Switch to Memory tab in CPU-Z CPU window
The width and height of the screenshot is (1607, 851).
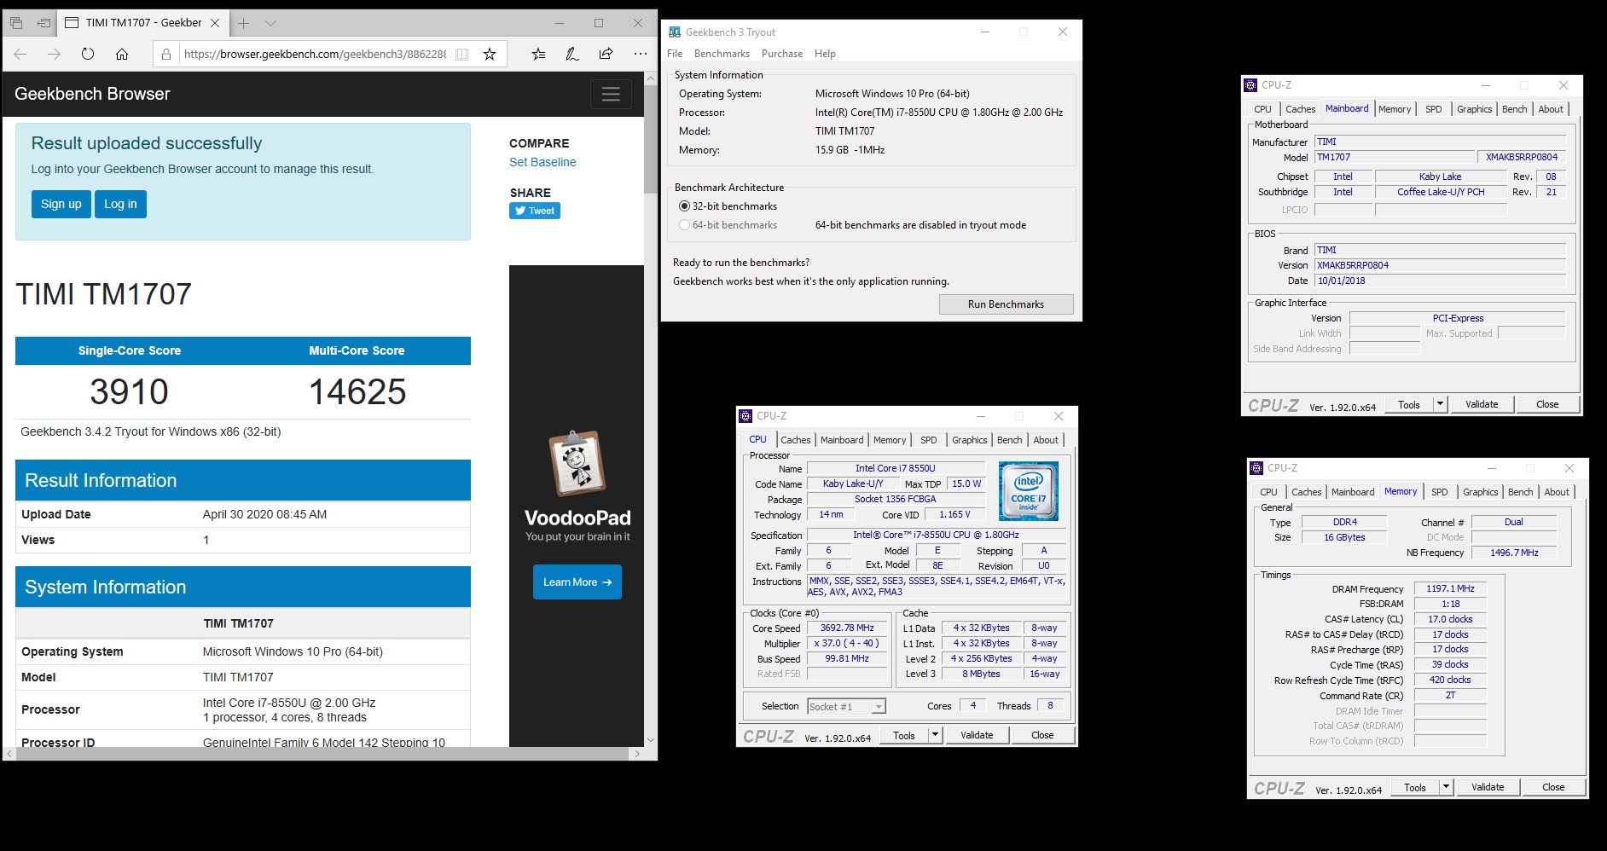pos(890,440)
